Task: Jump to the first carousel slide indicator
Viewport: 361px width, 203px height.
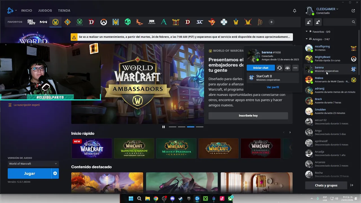Action: pyautogui.click(x=172, y=127)
